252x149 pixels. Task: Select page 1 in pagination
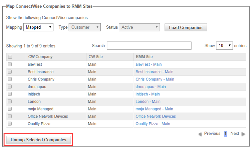point(225,134)
